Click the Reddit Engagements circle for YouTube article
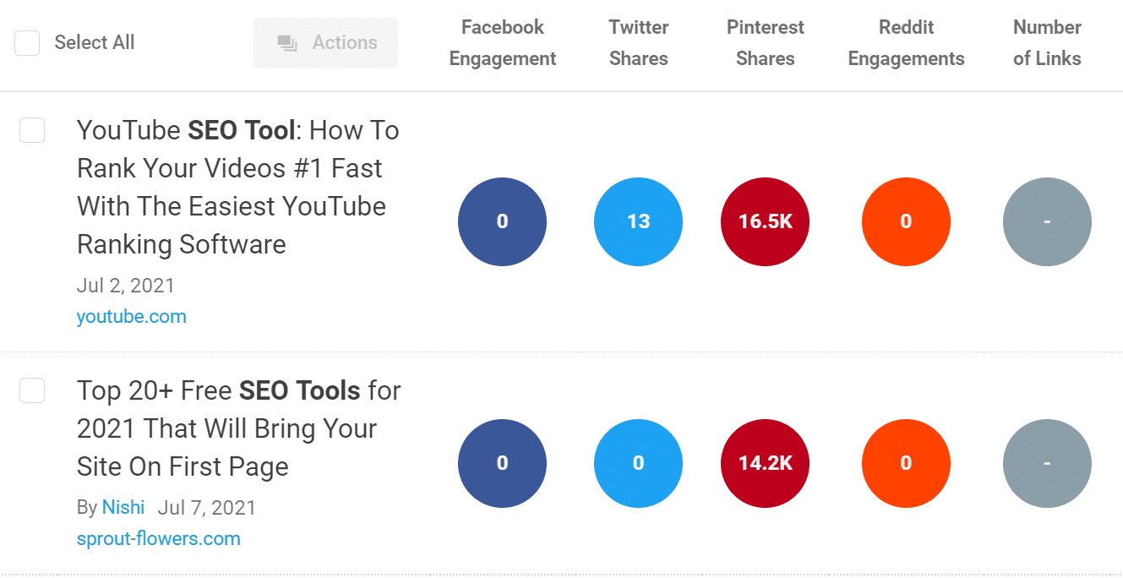1123x578 pixels. 906,221
